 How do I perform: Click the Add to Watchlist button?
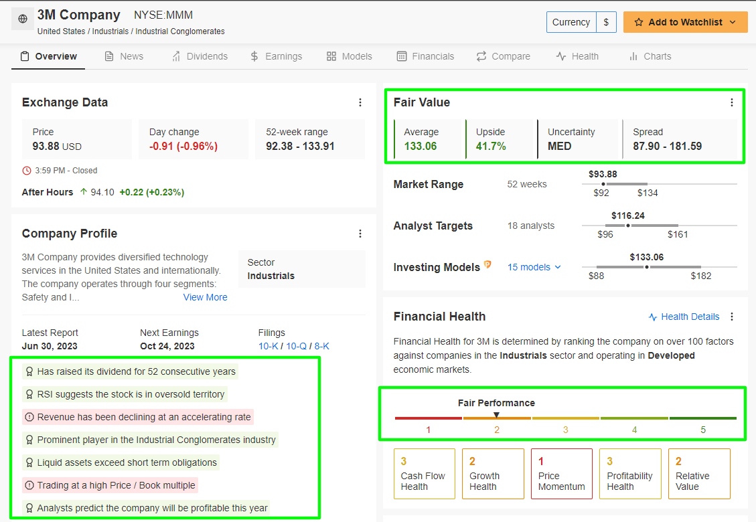685,22
